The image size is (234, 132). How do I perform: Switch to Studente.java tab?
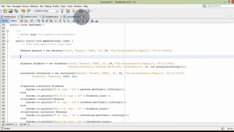52,16
